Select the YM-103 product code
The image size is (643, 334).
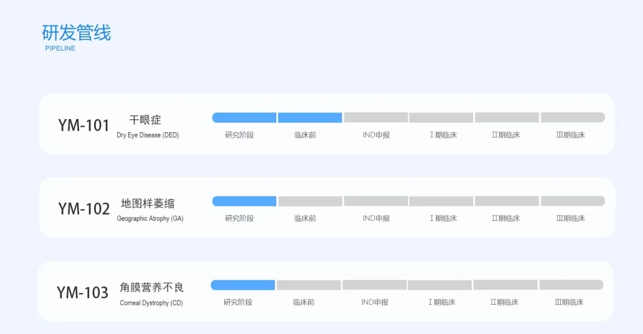(82, 292)
